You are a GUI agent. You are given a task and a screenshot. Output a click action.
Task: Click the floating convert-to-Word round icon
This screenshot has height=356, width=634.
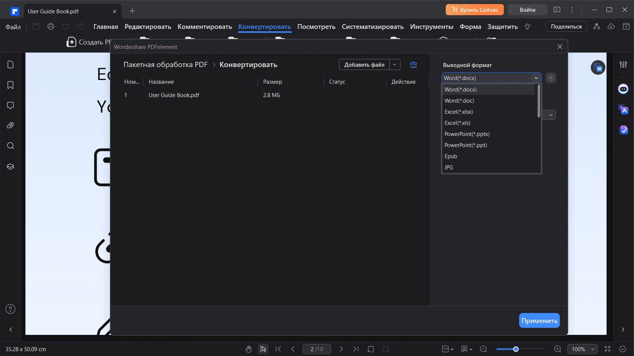(x=598, y=67)
